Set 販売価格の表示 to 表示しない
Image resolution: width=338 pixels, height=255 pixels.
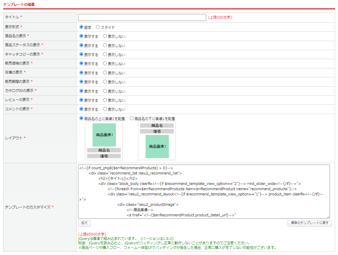(x=105, y=64)
